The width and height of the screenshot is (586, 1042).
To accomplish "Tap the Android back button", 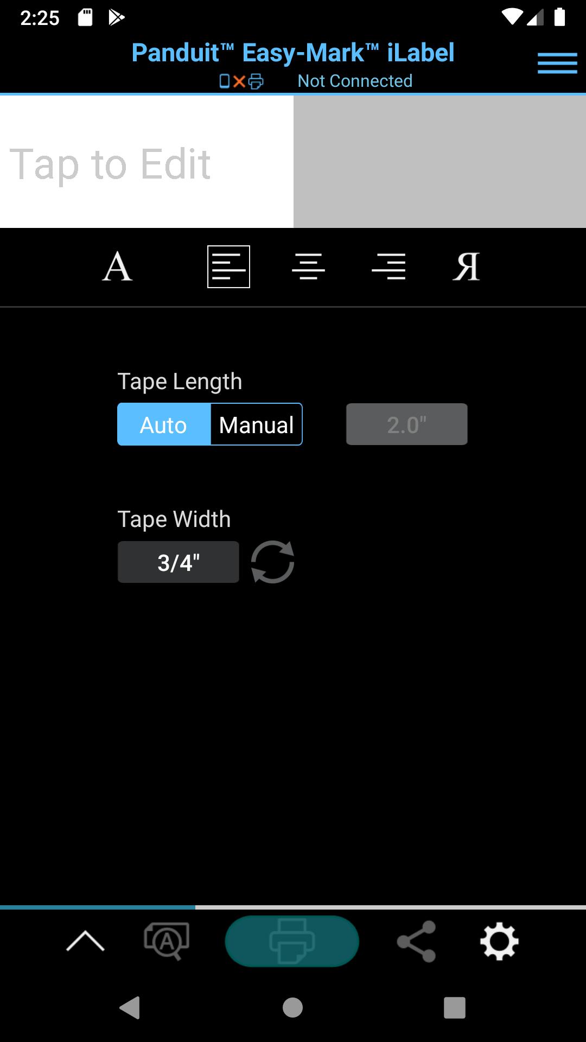I will click(130, 1008).
